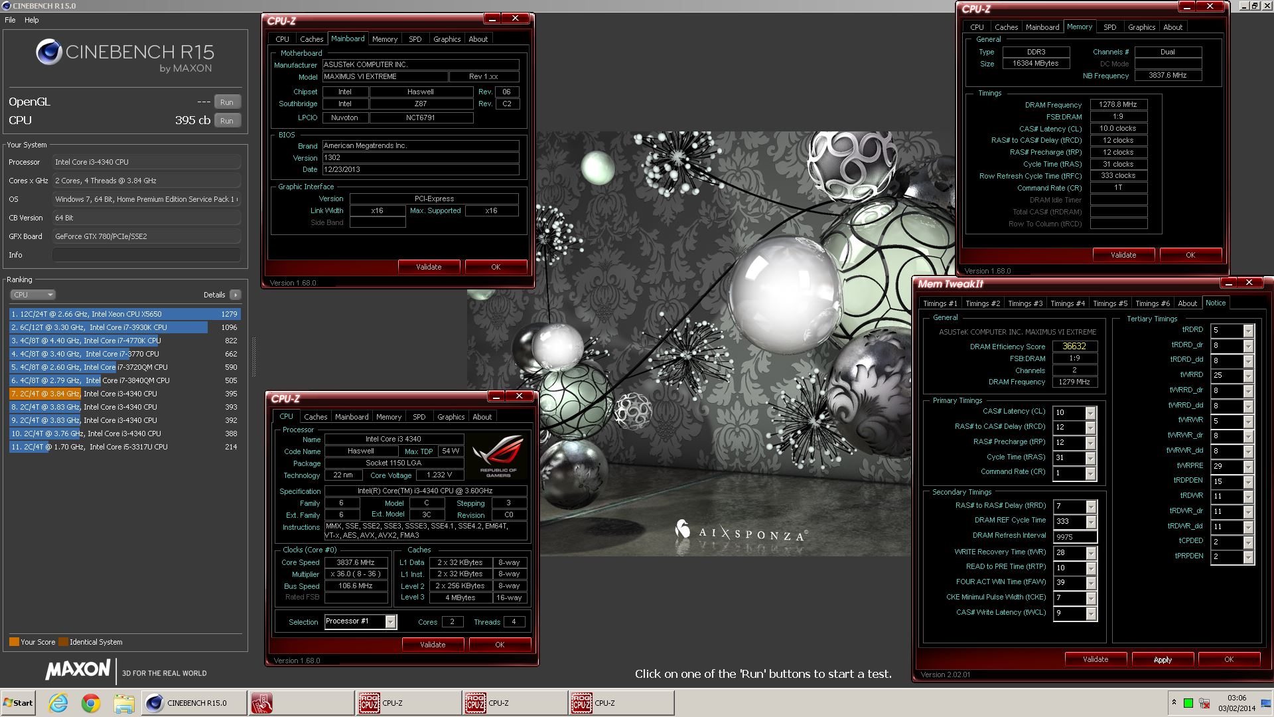This screenshot has width=1274, height=717.
Task: Open READ to PRE Time (tRTP) dropdown
Action: click(x=1090, y=568)
